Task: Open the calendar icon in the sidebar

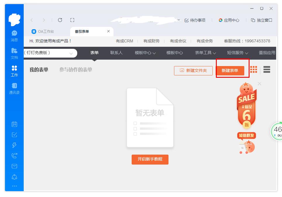Action: click(x=14, y=124)
